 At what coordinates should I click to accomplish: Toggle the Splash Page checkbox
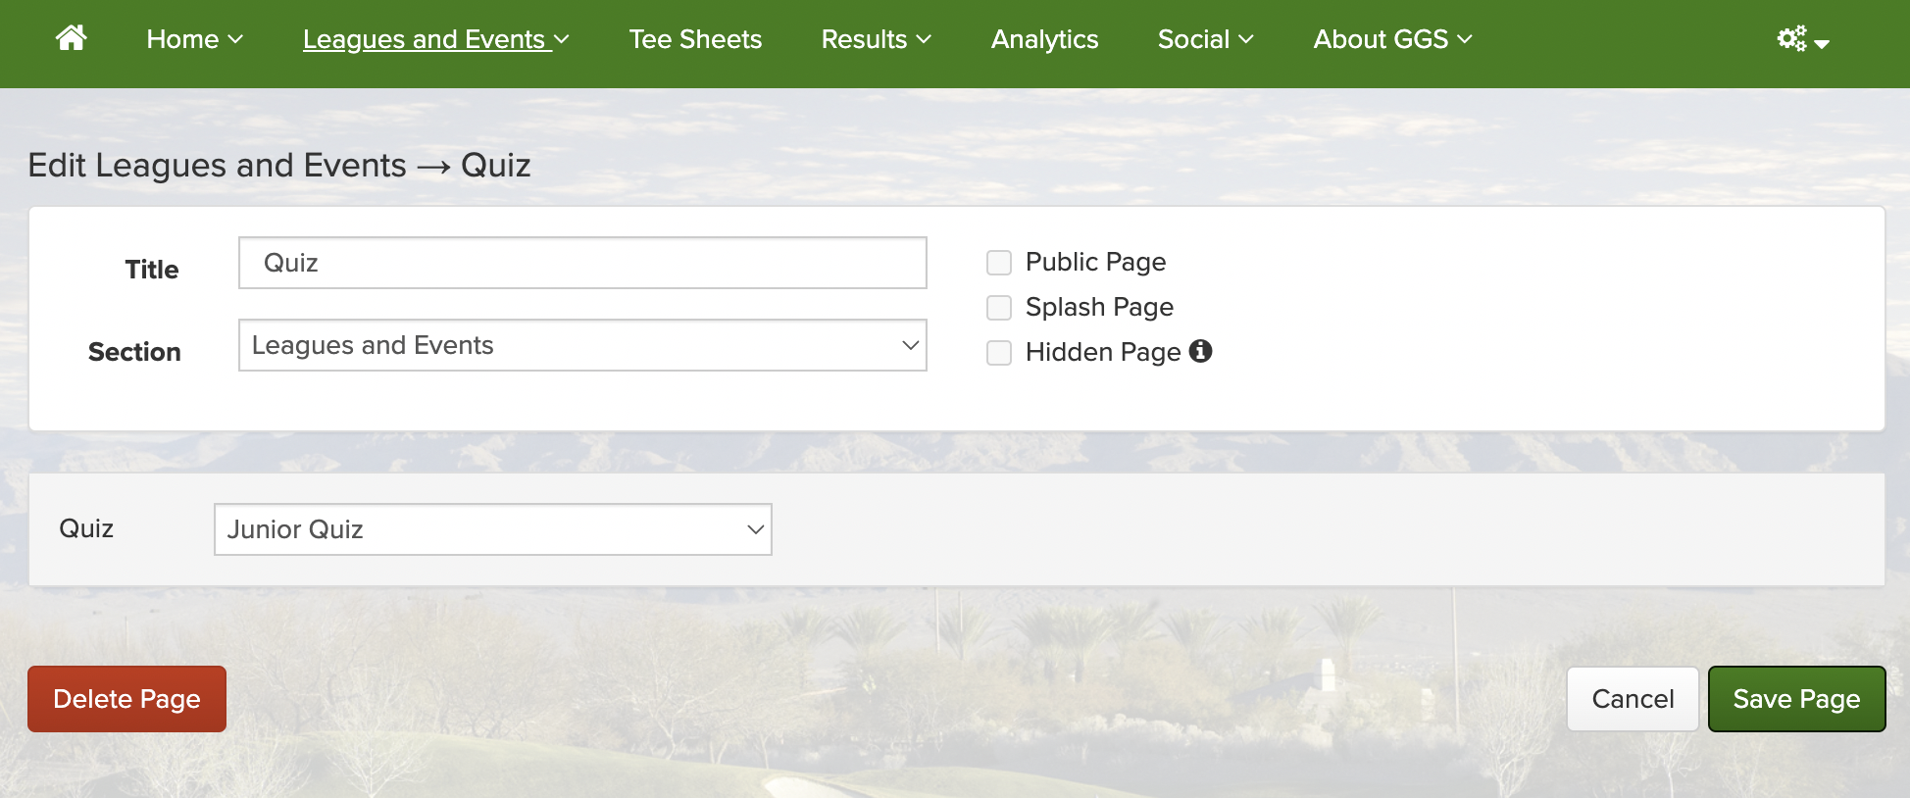coord(999,308)
